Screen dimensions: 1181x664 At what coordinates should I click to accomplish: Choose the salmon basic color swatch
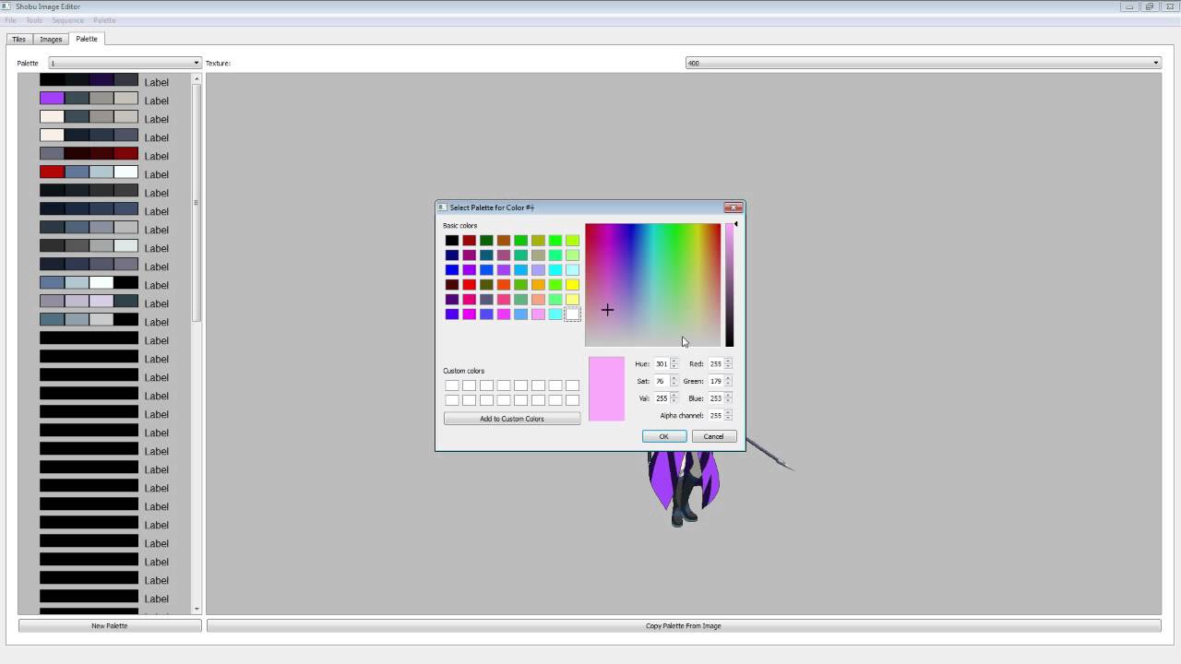pos(538,300)
